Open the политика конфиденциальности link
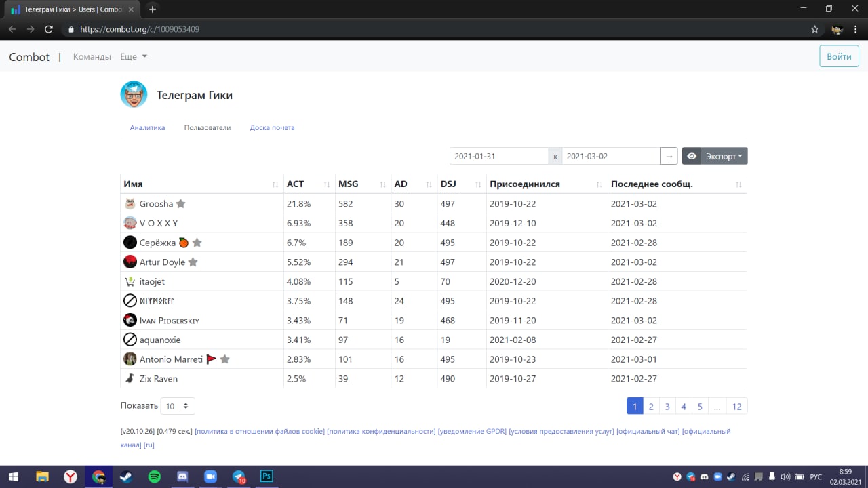The height and width of the screenshot is (488, 868). click(x=381, y=431)
